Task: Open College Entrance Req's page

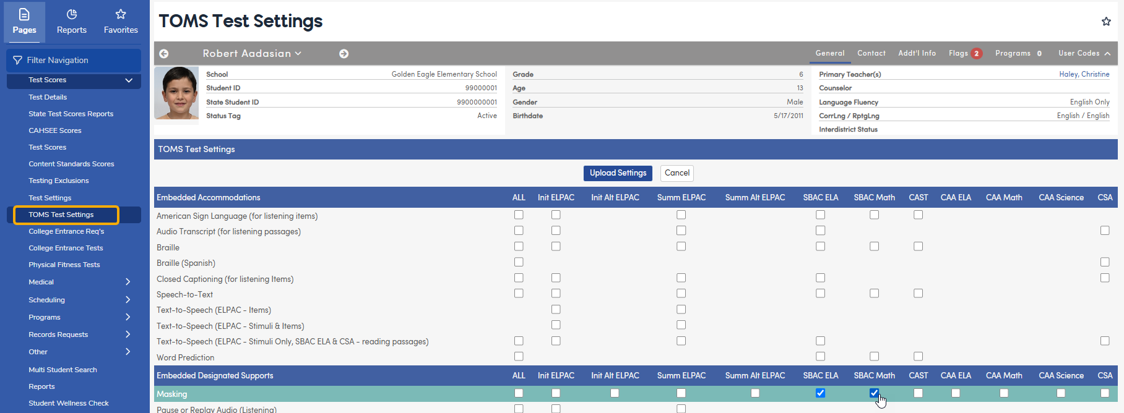Action: [x=66, y=231]
